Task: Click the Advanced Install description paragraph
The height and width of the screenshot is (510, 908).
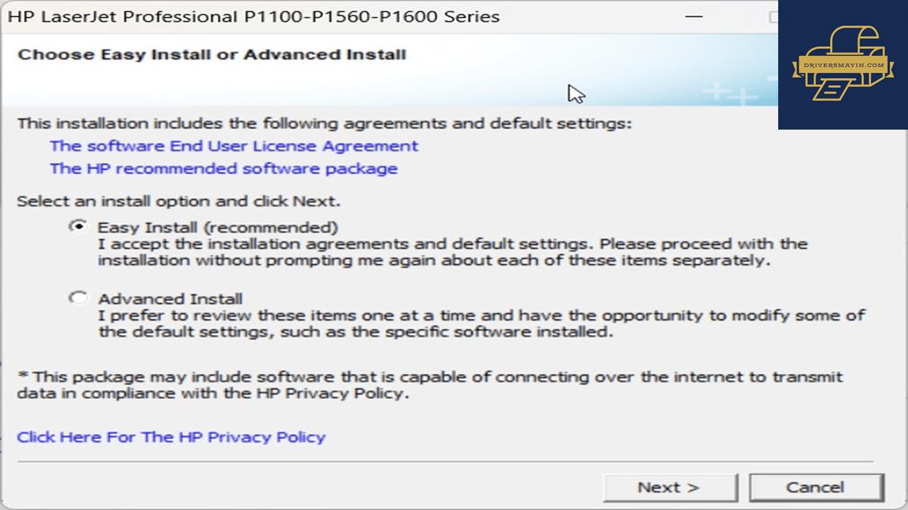Action: click(482, 323)
